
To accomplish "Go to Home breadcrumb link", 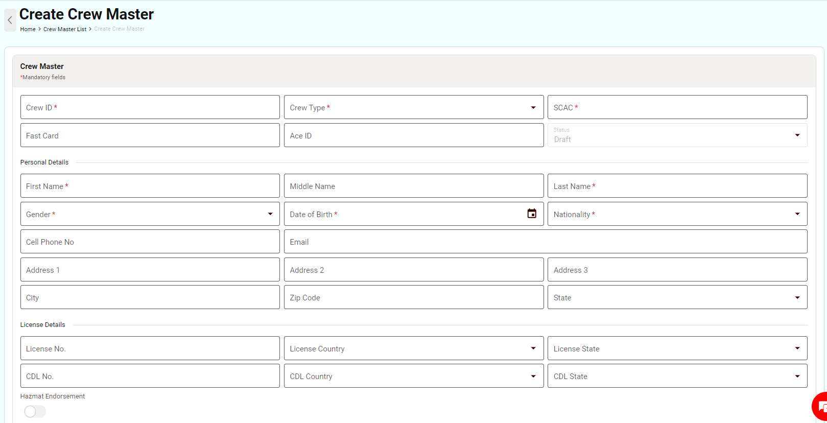I will coord(28,29).
